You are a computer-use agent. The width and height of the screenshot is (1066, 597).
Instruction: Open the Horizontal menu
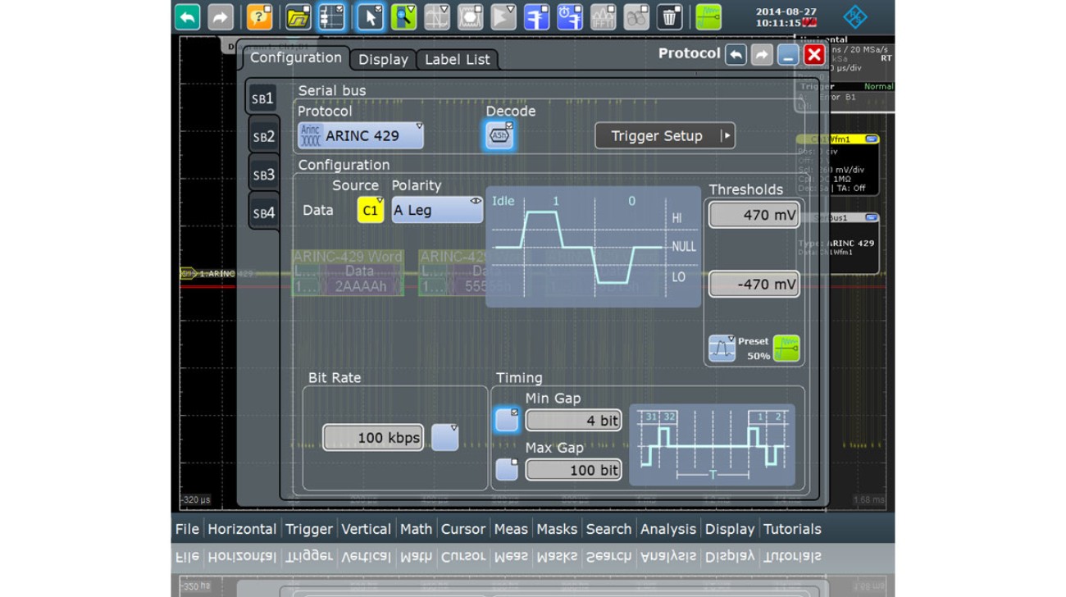(242, 529)
